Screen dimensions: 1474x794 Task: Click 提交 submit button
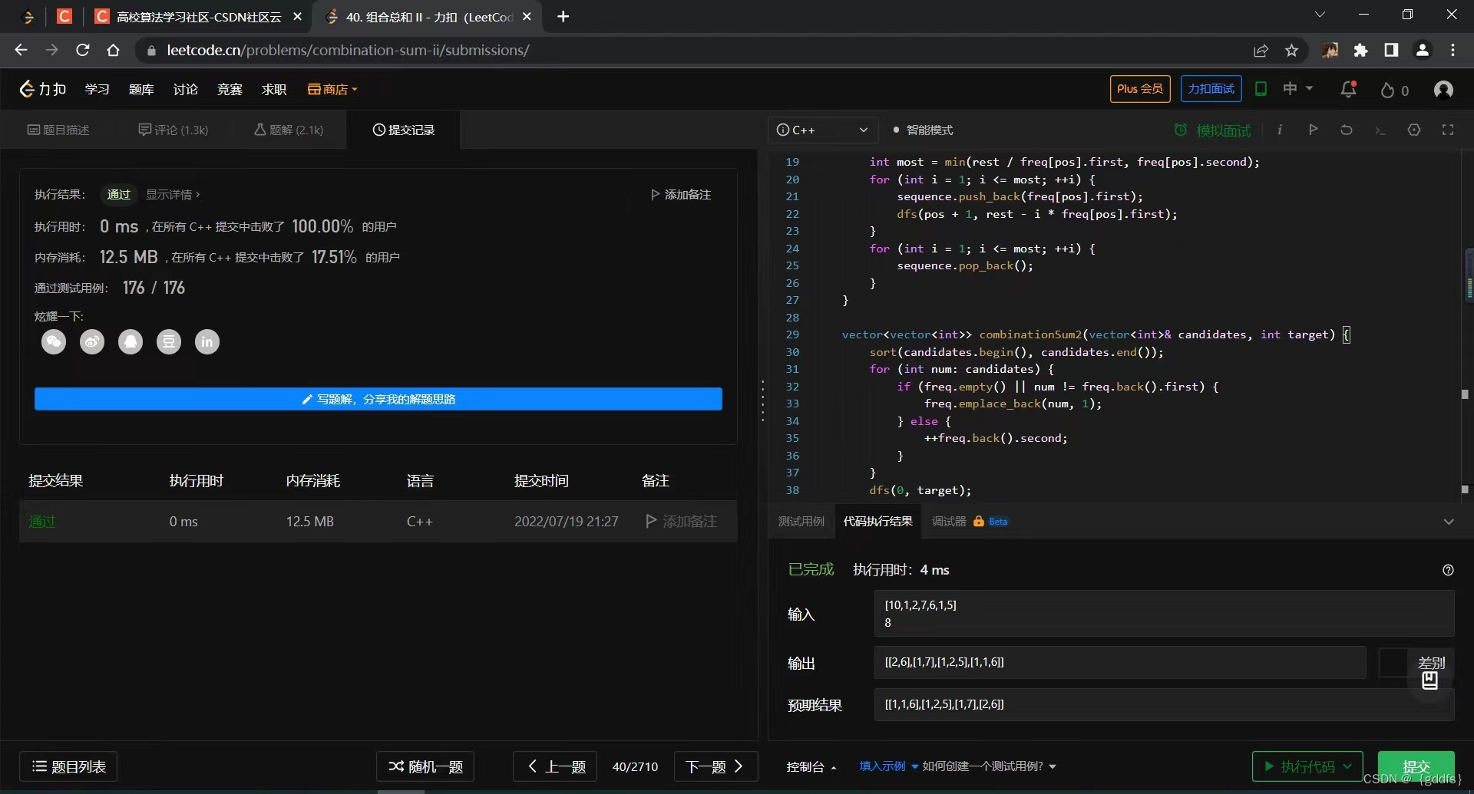point(1416,766)
